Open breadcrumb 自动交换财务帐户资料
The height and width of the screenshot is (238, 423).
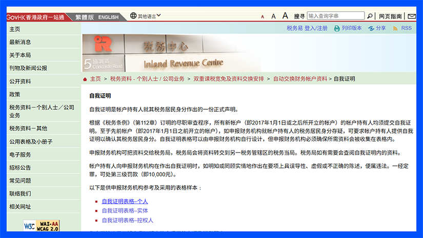tap(300, 79)
